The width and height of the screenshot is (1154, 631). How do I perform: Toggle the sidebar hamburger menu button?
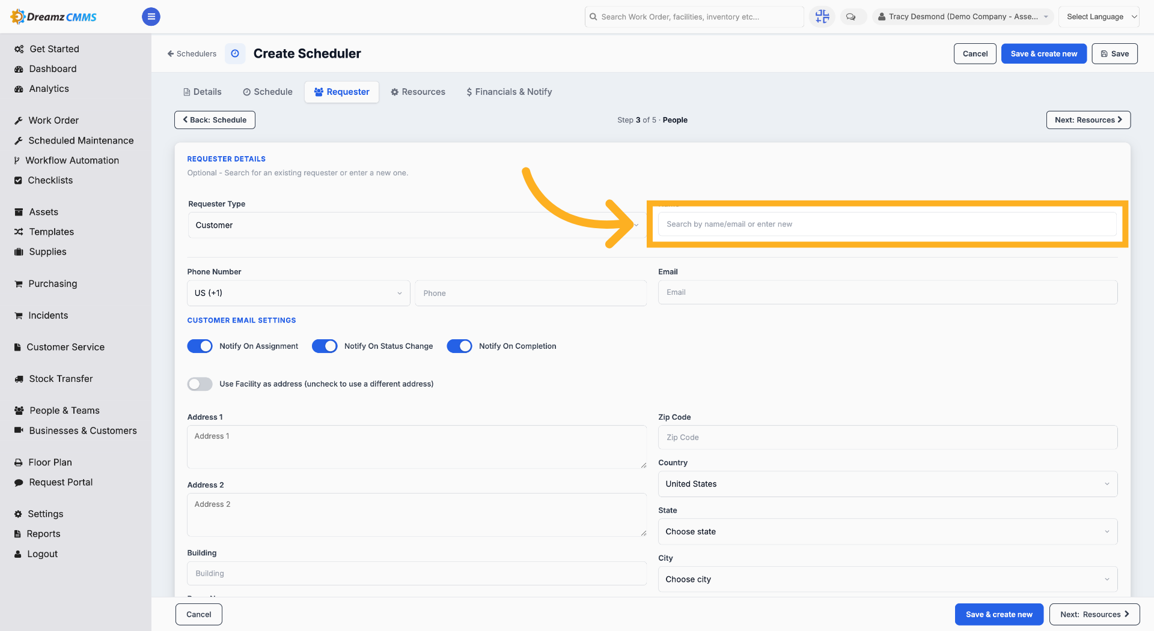coord(151,17)
